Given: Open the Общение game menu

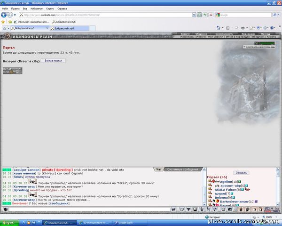Looking at the screenshot, I should [201, 34].
